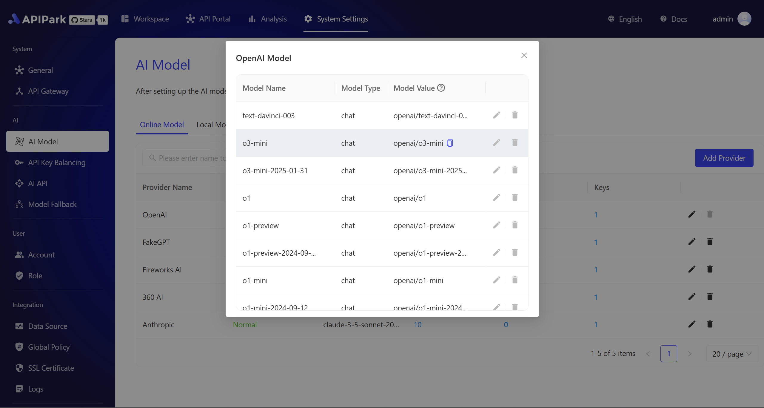This screenshot has width=764, height=408.
Task: Delete the 360 AI provider
Action: click(710, 297)
